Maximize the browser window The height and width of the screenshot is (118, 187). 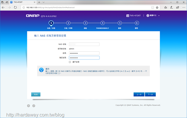click(177, 2)
